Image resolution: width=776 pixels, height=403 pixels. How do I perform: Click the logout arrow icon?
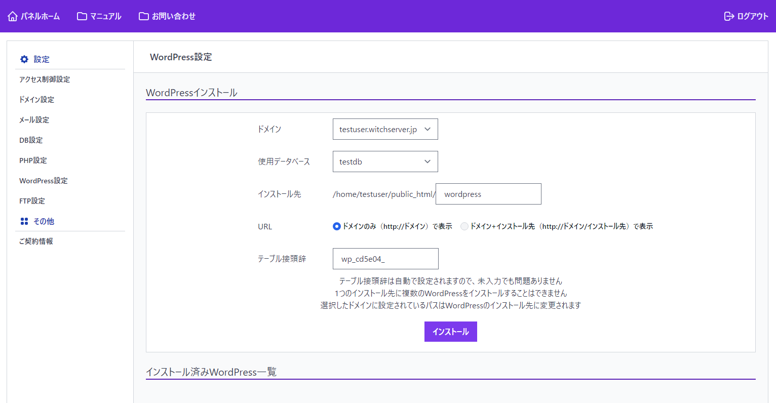pyautogui.click(x=729, y=16)
